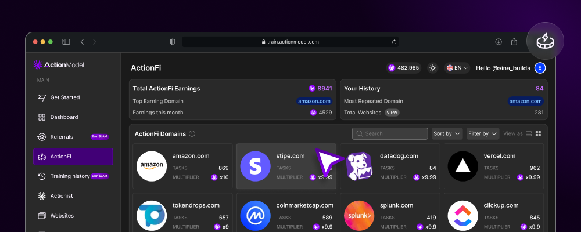Image resolution: width=581 pixels, height=232 pixels.
Task: Click the ActionFi page heading
Action: click(x=146, y=68)
